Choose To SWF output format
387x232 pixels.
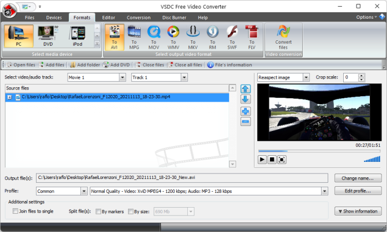(232, 38)
